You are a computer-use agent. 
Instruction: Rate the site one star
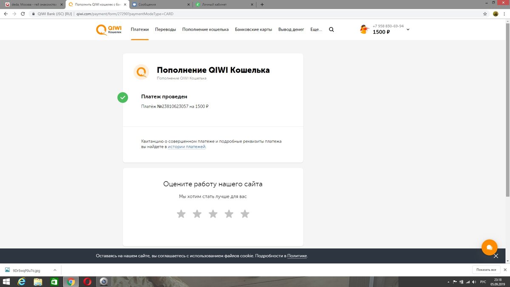tap(181, 214)
